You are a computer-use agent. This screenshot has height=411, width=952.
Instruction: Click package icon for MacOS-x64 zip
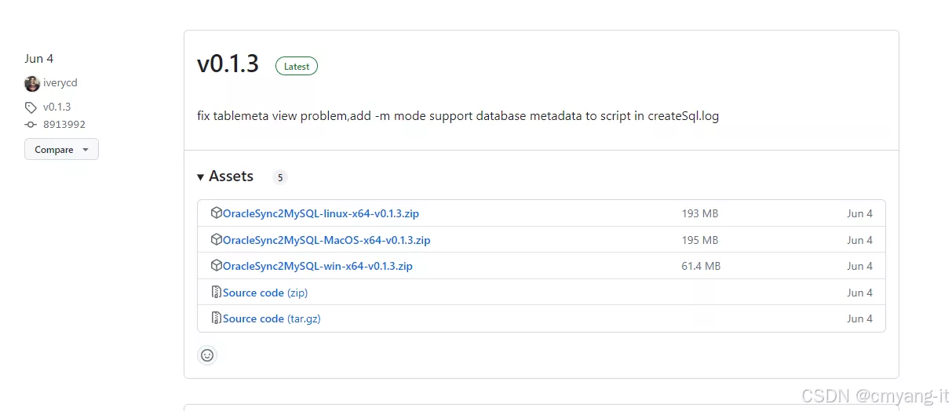pos(217,240)
